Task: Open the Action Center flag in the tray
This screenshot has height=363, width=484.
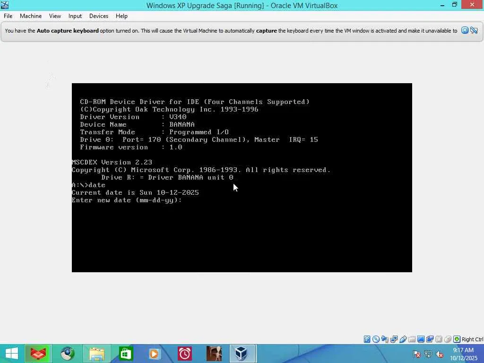Action: point(417,354)
